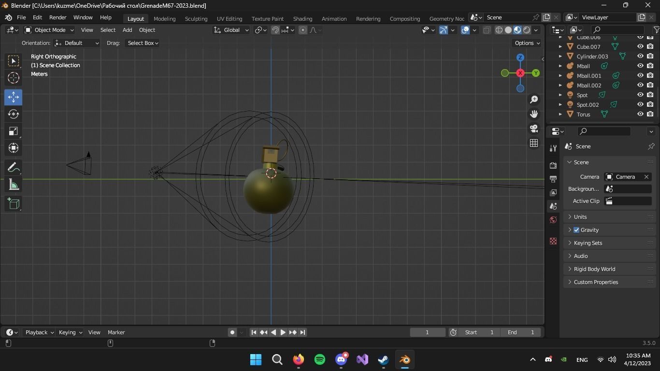
Task: Click the Blender logo app menu
Action: pyautogui.click(x=8, y=17)
